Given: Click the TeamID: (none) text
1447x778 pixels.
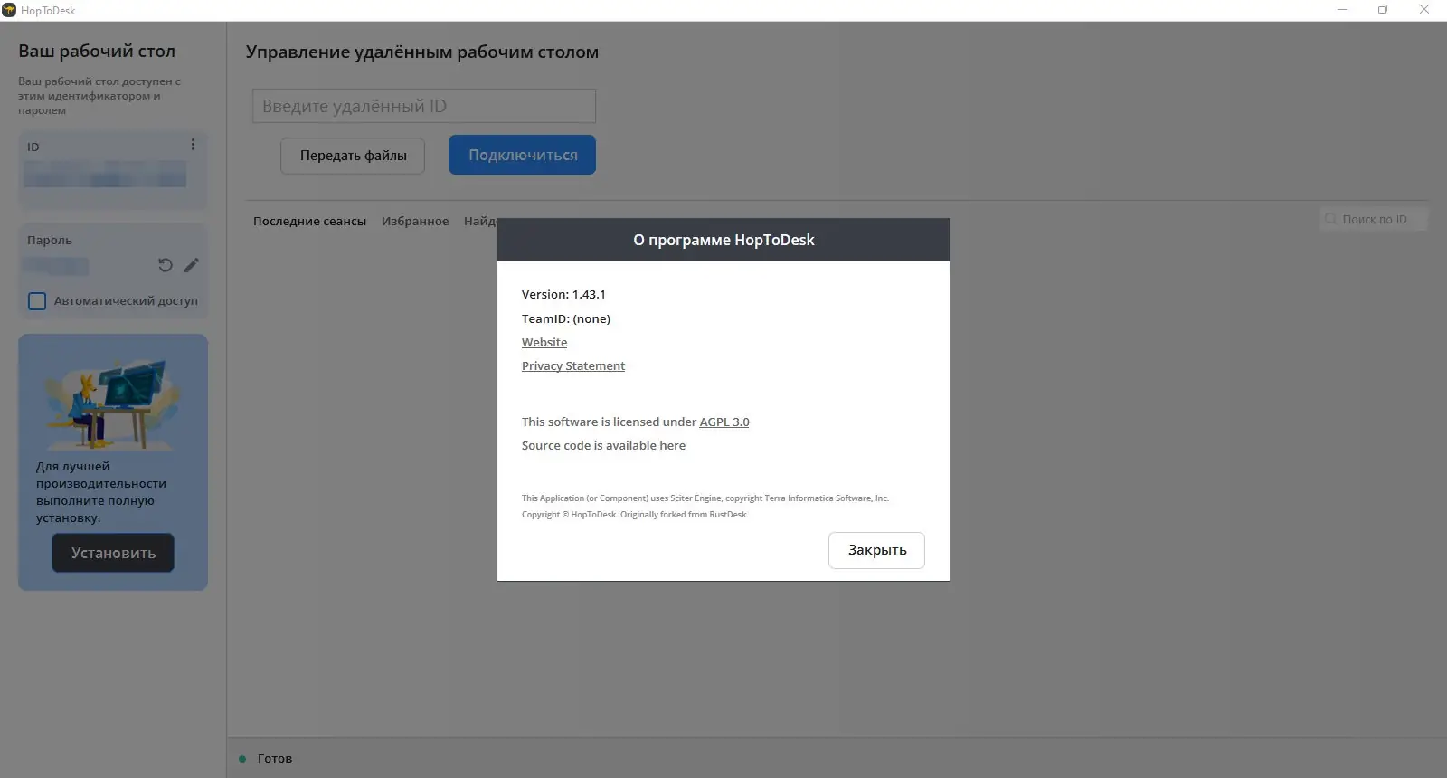Looking at the screenshot, I should 566,318.
